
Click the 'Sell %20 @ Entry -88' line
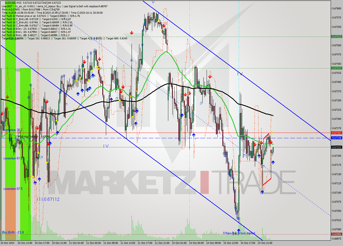point(35,35)
